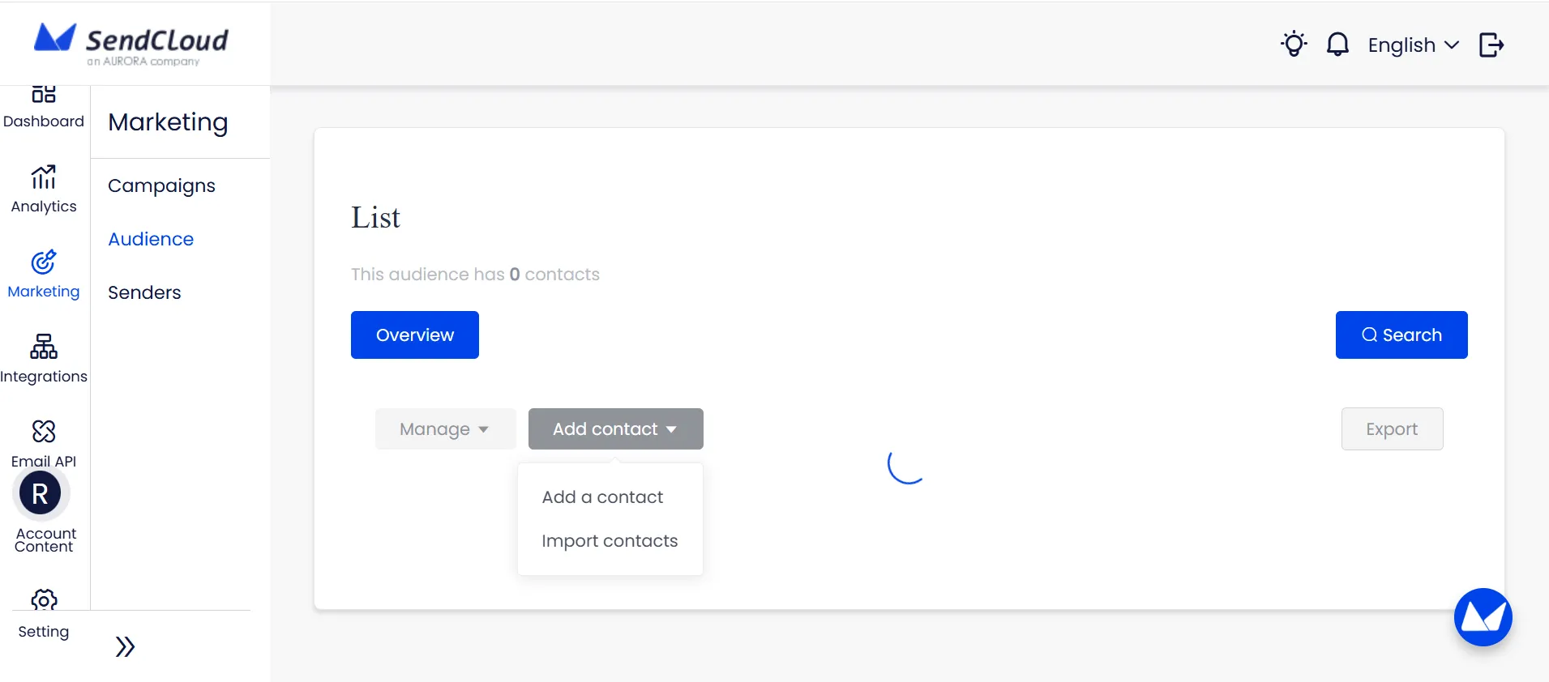The height and width of the screenshot is (682, 1549).
Task: Choose Import contacts option
Action: [x=610, y=541]
